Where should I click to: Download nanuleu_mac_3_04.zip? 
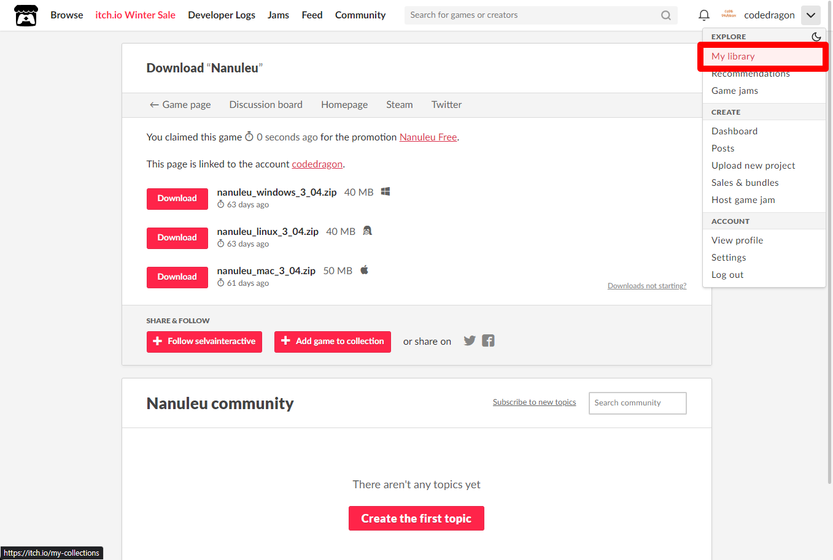(x=177, y=277)
